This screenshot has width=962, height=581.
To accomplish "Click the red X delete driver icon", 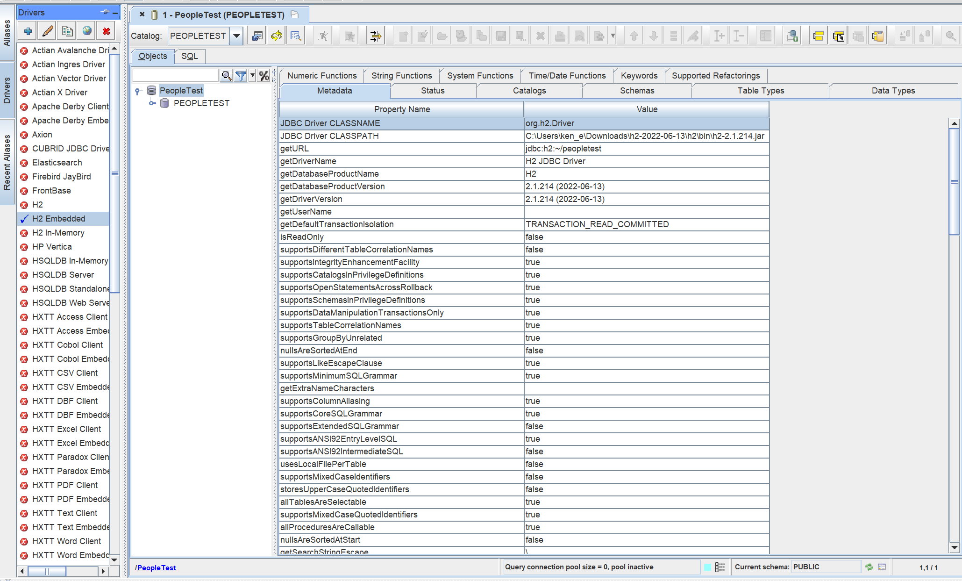I will [x=106, y=31].
